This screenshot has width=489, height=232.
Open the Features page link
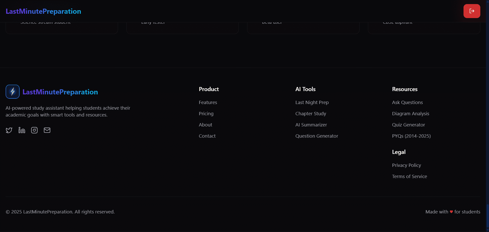click(208, 102)
